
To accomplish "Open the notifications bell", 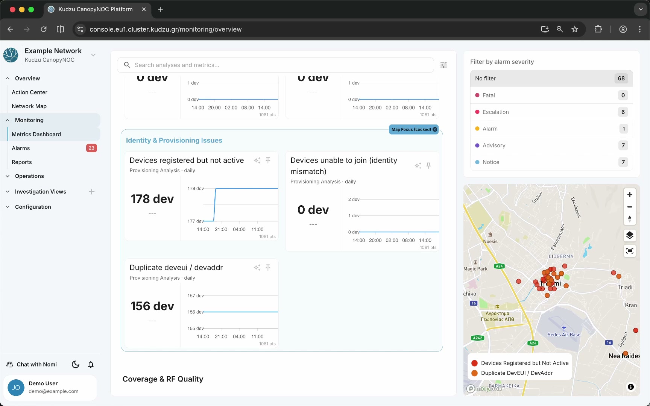I will pyautogui.click(x=91, y=365).
